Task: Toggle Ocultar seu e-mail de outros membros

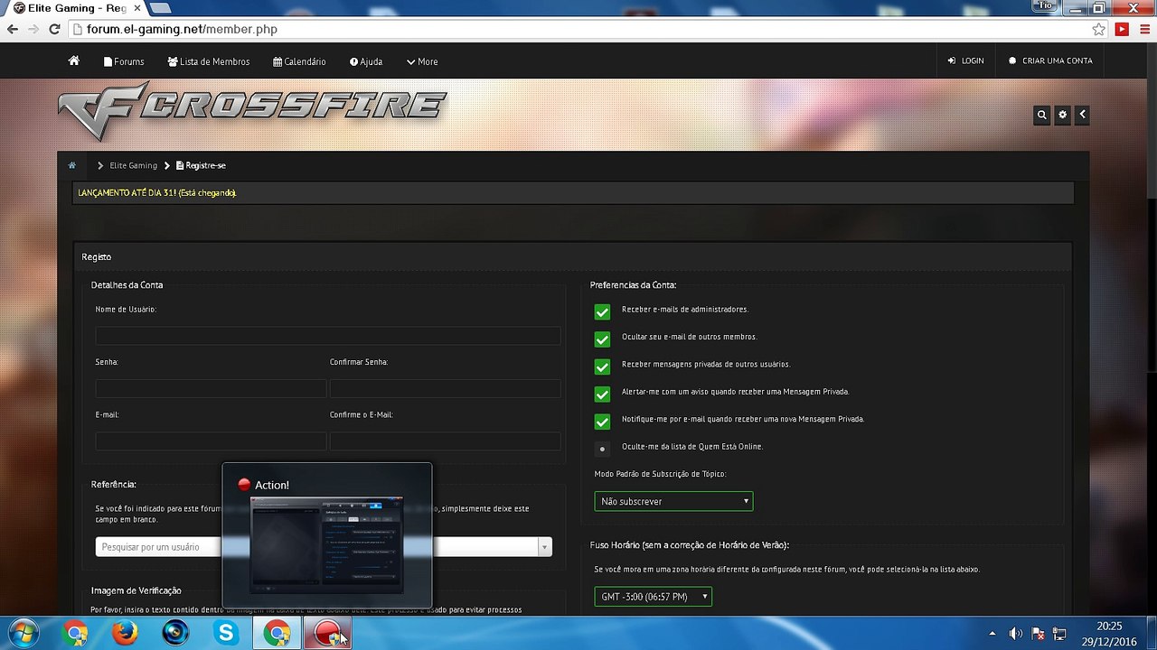Action: pos(602,339)
